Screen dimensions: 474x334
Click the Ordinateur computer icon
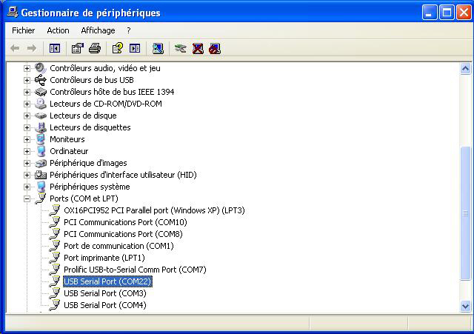(41, 151)
